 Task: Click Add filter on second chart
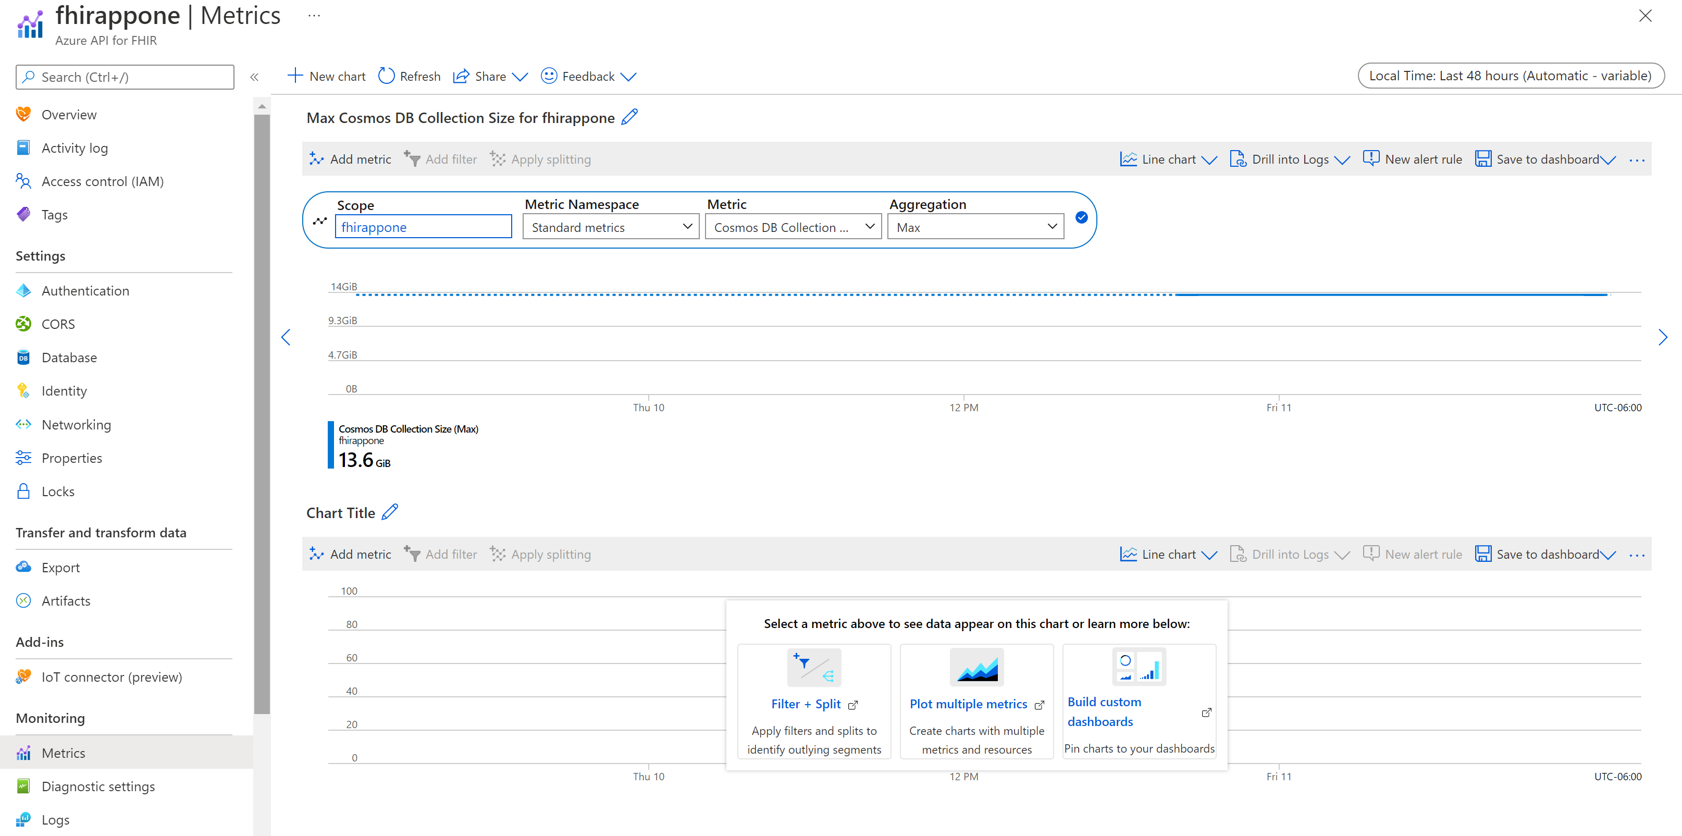(441, 555)
